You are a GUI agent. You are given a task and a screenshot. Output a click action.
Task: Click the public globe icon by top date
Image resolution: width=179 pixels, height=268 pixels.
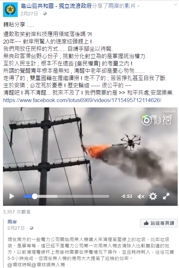[45, 14]
